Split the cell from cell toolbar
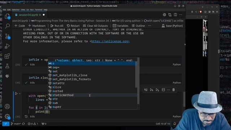The height and width of the screenshot is (130, 231). 163,90
